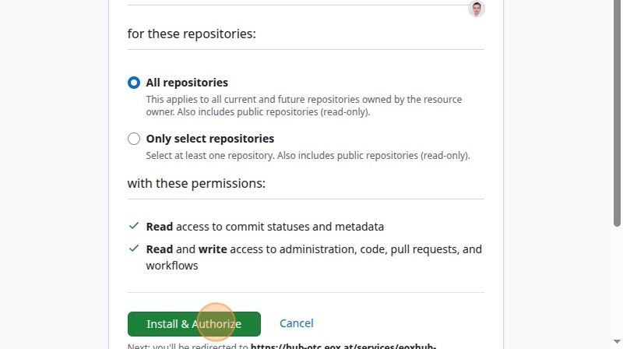Click checkmark beside Read and write access
This screenshot has height=349, width=623.
coord(134,249)
